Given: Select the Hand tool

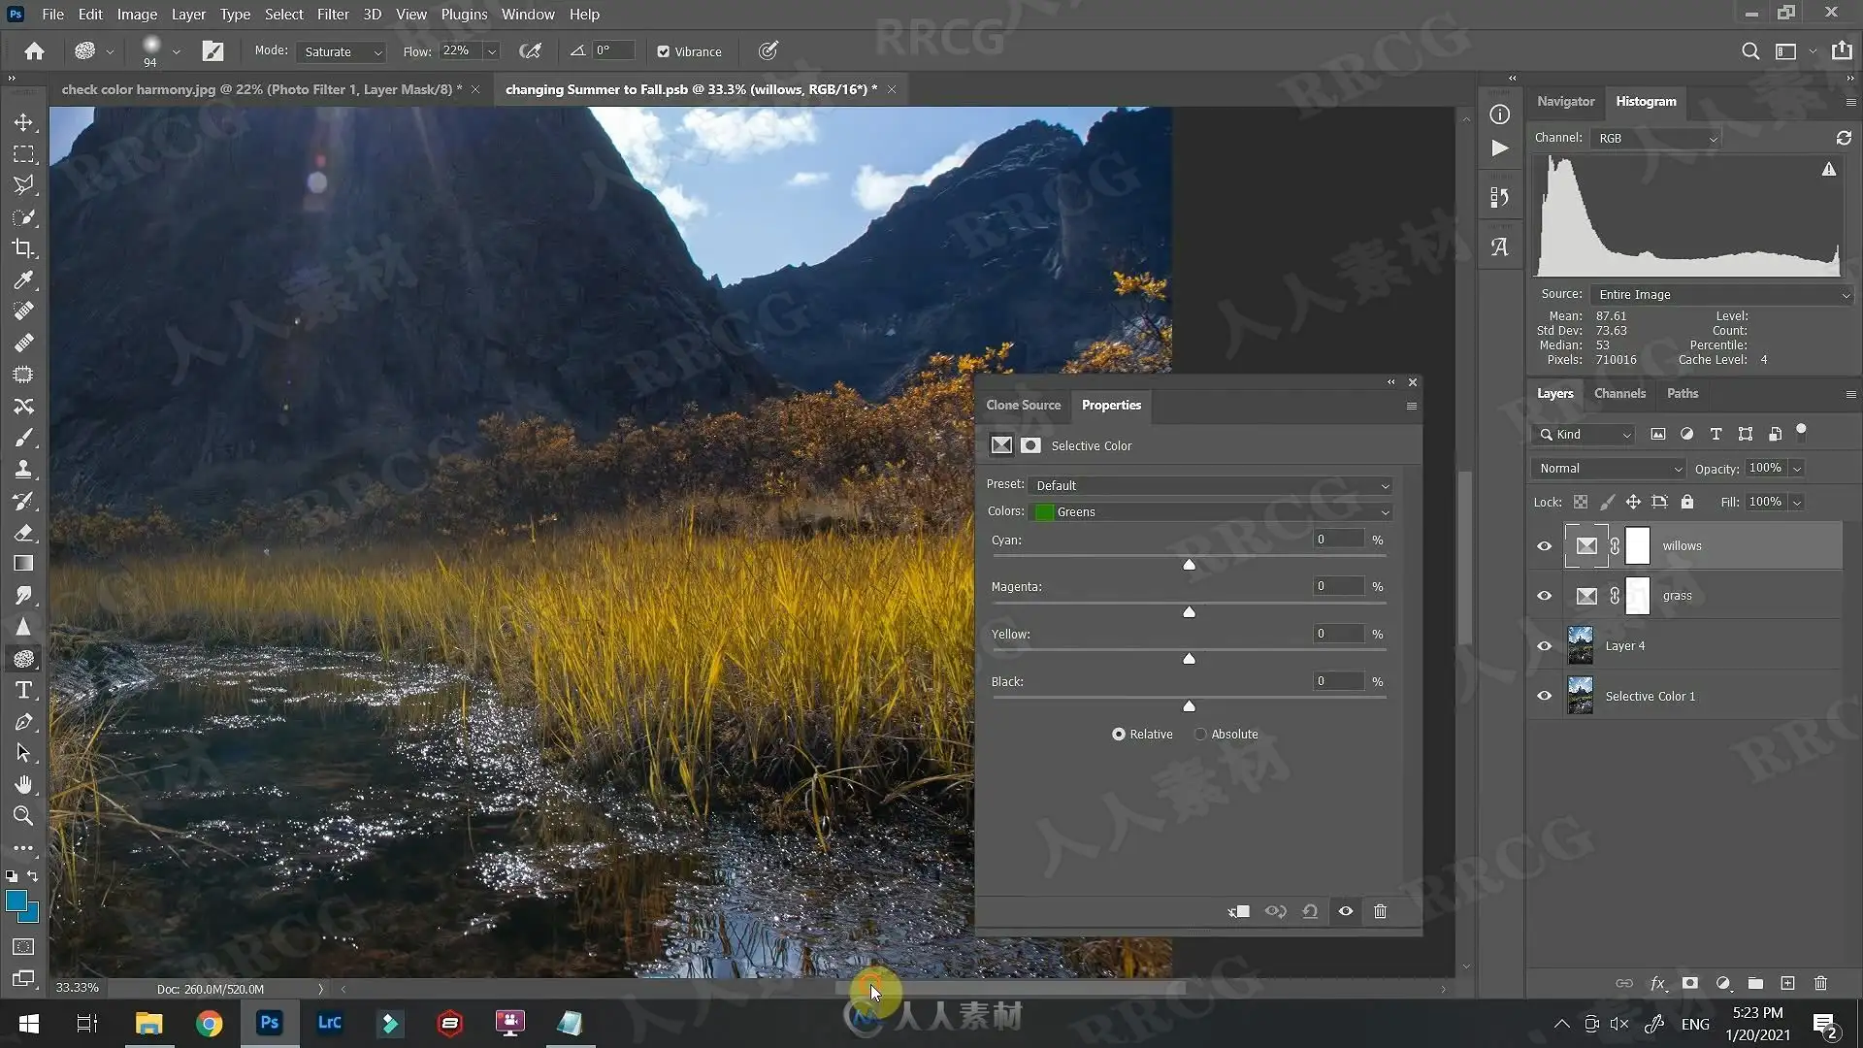Looking at the screenshot, I should 23,784.
